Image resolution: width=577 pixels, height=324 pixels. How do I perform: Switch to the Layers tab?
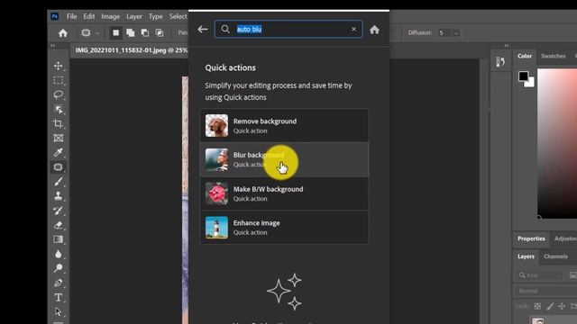click(526, 256)
